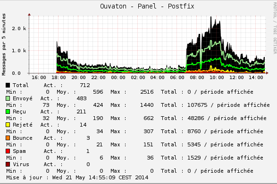Click the '02:00' time axis label

[x=138, y=78]
